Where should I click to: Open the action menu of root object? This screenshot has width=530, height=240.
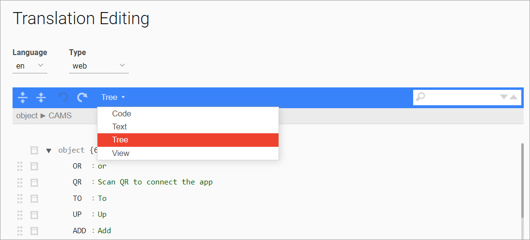[34, 150]
